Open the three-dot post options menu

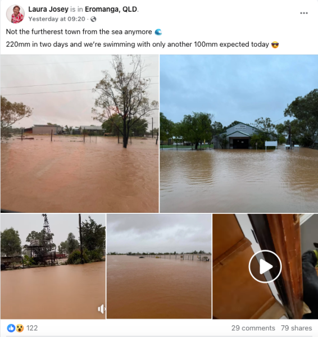click(304, 13)
